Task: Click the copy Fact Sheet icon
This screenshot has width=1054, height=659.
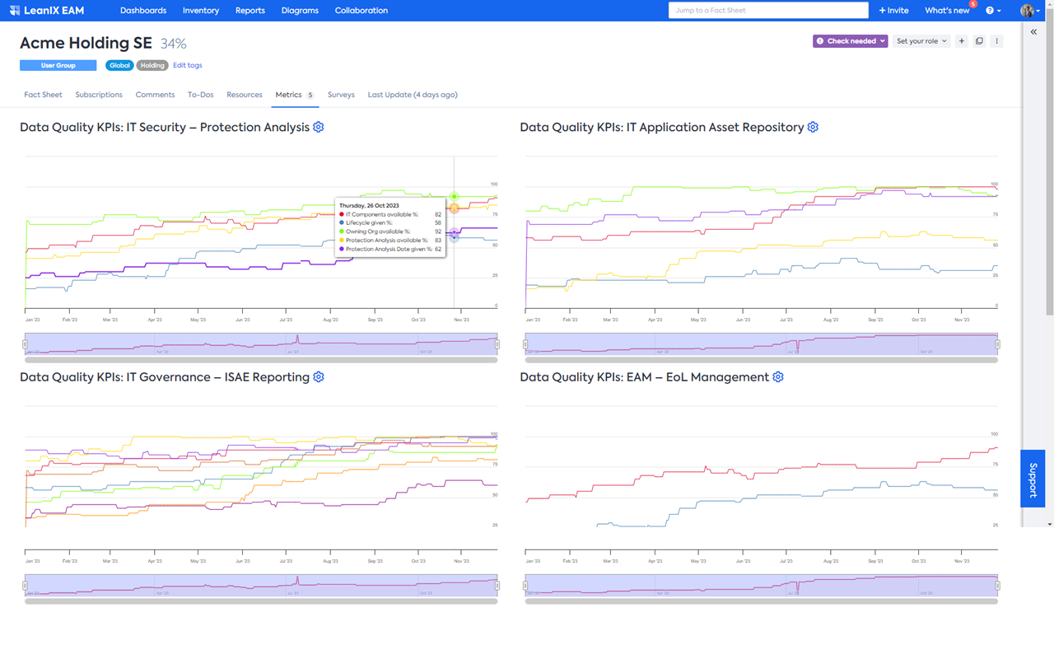Action: tap(979, 41)
